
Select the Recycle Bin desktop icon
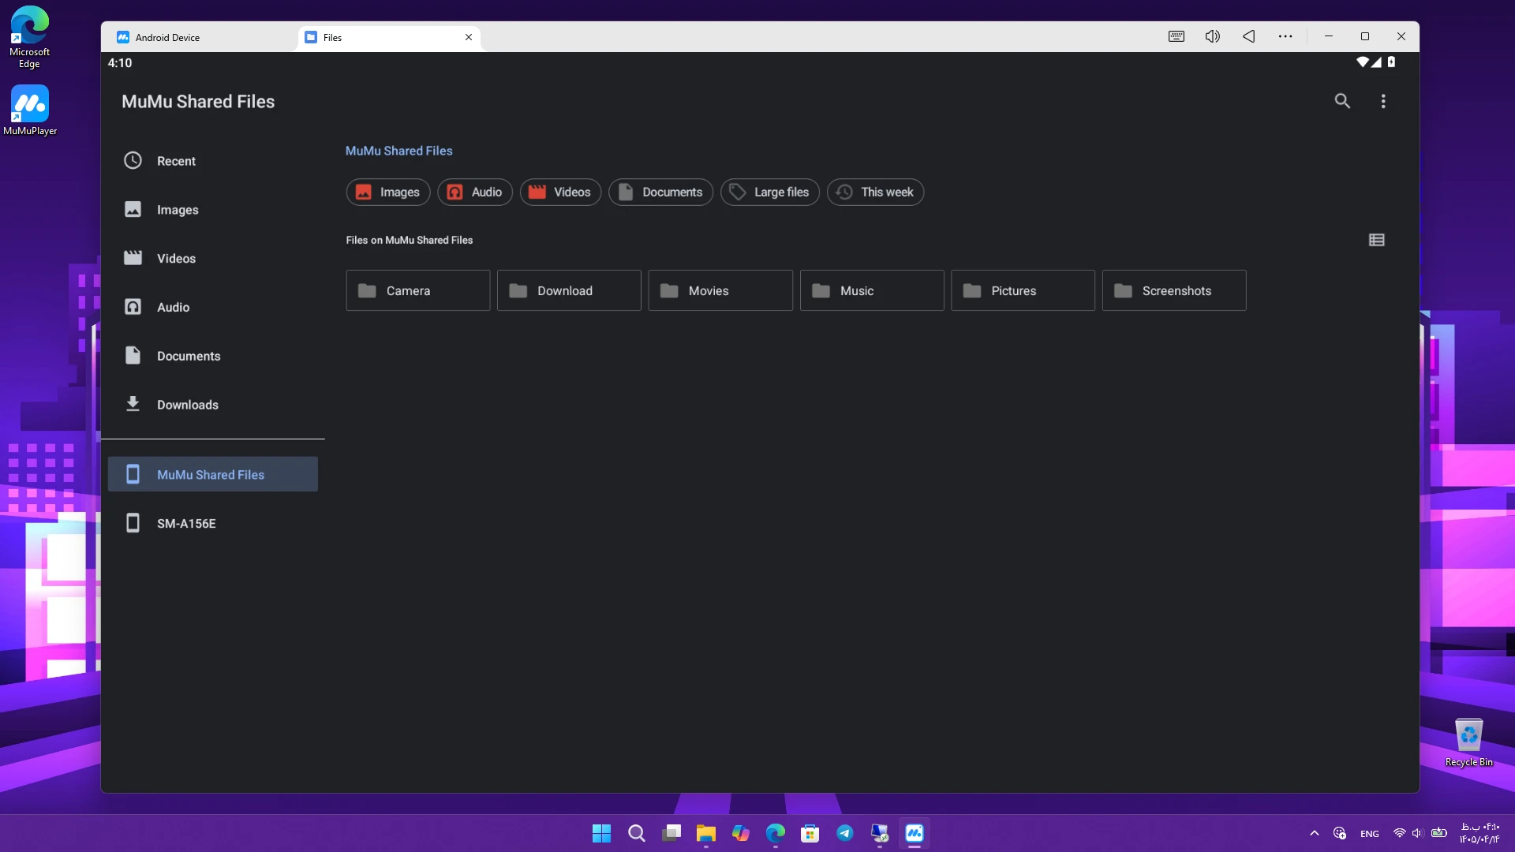[1469, 742]
